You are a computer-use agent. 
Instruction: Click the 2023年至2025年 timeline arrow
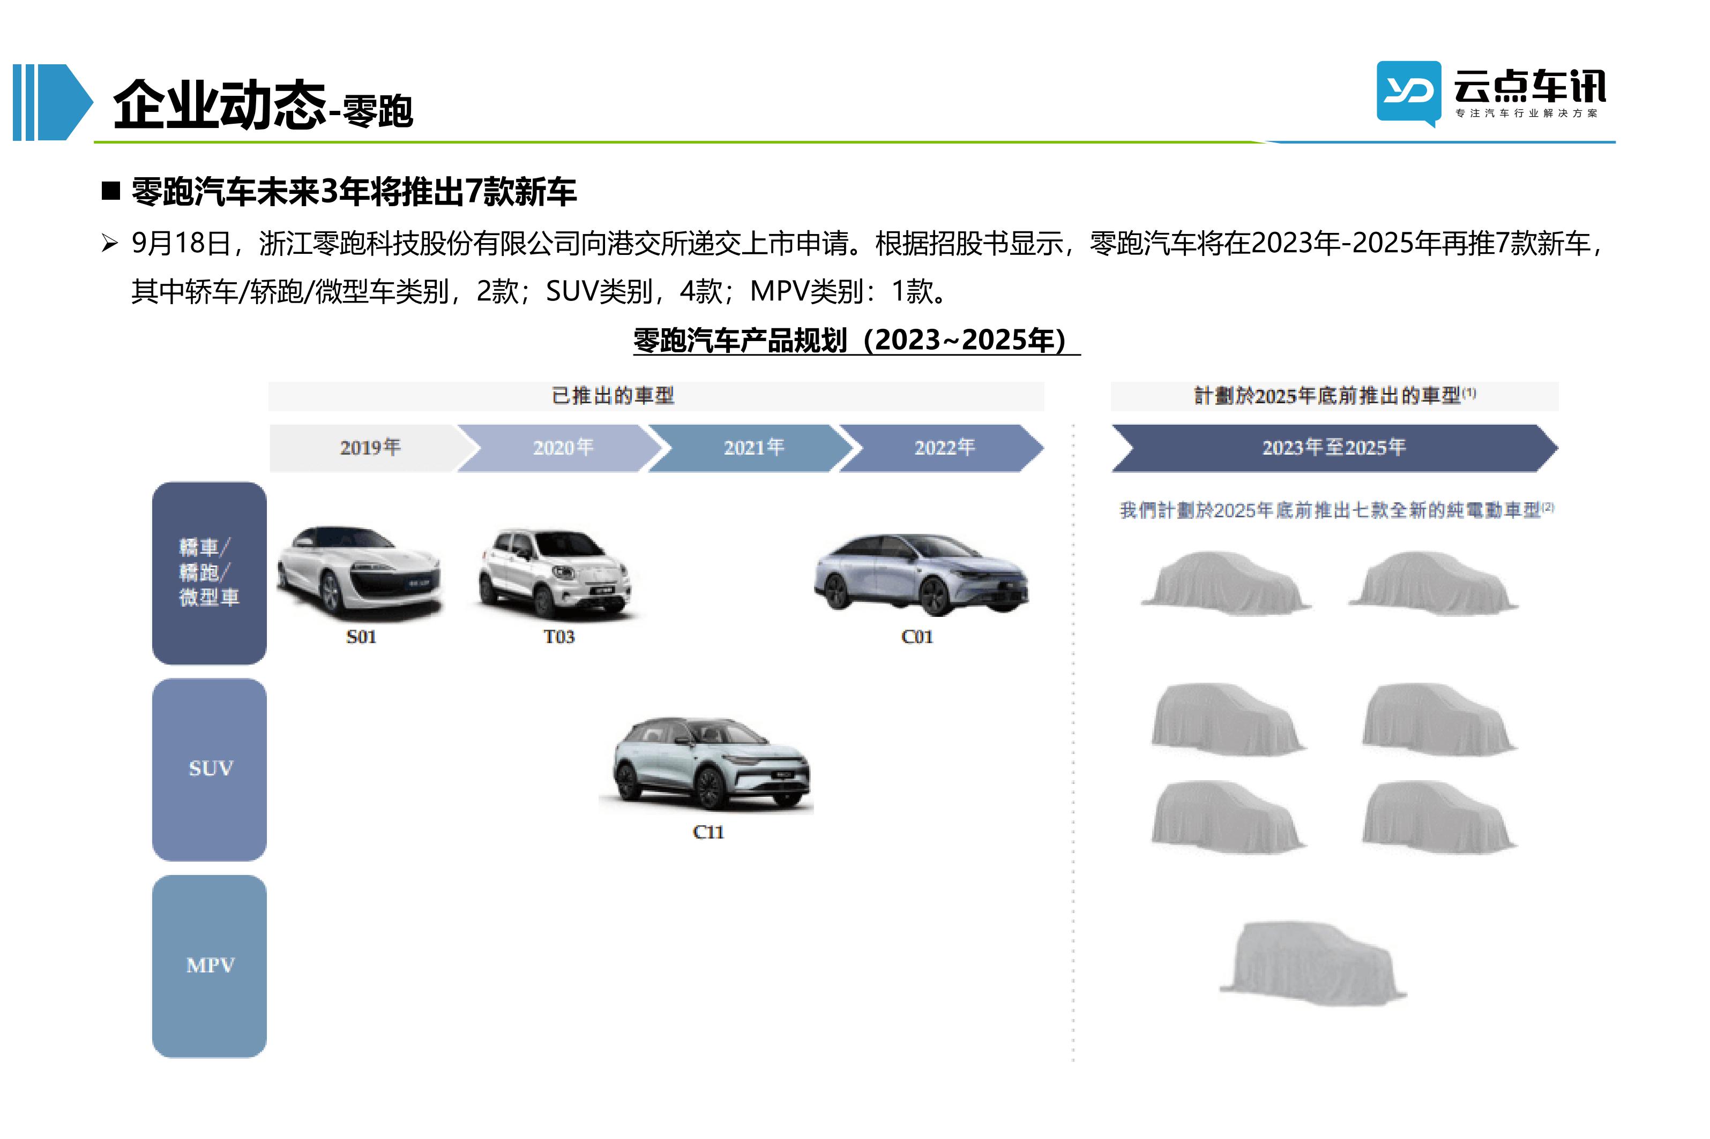pyautogui.click(x=1334, y=448)
